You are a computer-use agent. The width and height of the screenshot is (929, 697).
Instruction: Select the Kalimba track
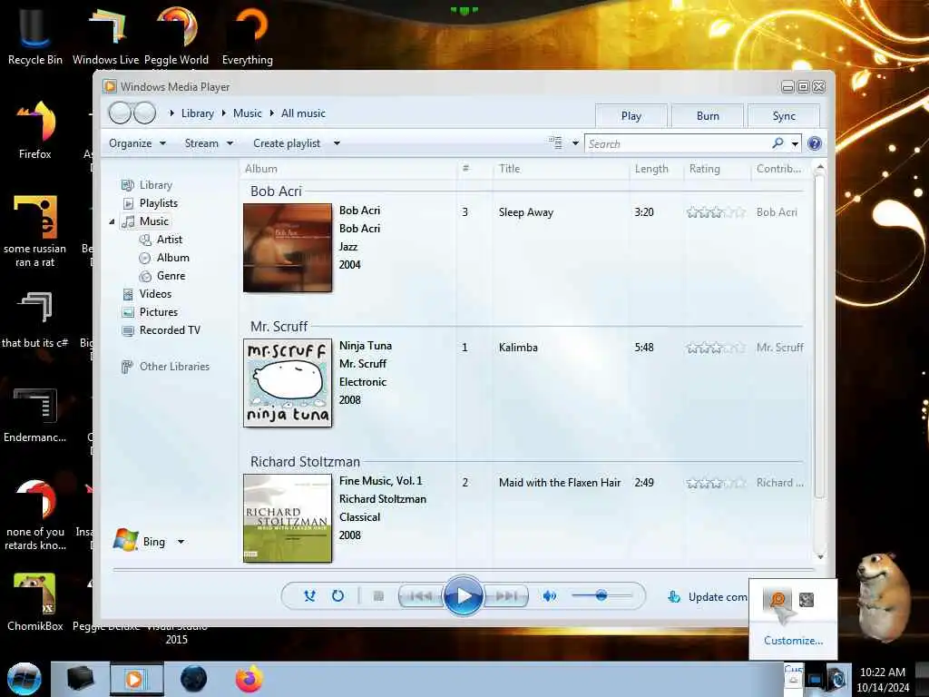point(518,348)
